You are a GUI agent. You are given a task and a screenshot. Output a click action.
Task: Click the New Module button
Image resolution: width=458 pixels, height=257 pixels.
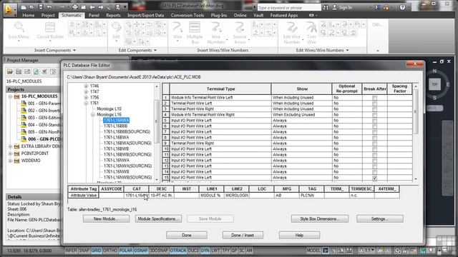pyautogui.click(x=106, y=219)
